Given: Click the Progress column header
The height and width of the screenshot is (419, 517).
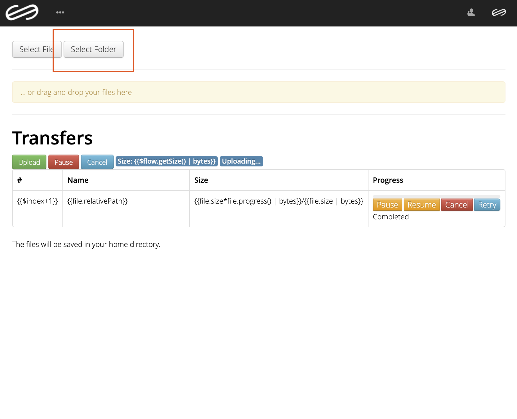Looking at the screenshot, I should [388, 180].
